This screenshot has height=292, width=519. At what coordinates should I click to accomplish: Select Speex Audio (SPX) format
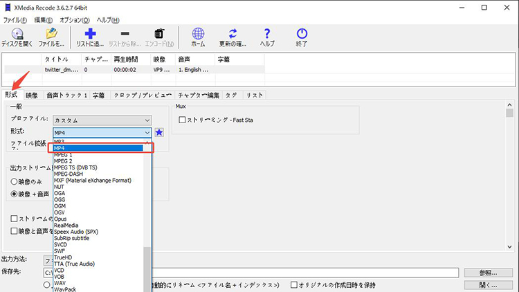98,232
